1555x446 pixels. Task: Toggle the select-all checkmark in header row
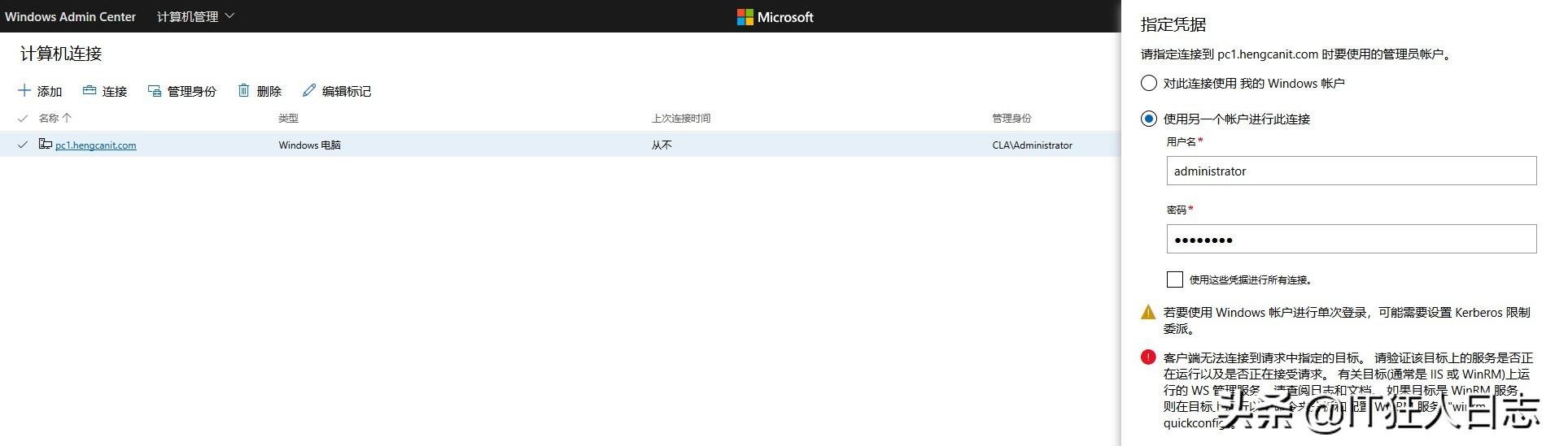(x=23, y=118)
